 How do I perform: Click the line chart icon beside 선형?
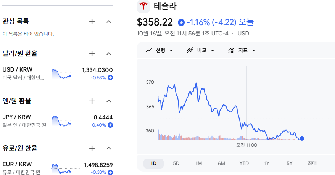point(149,50)
